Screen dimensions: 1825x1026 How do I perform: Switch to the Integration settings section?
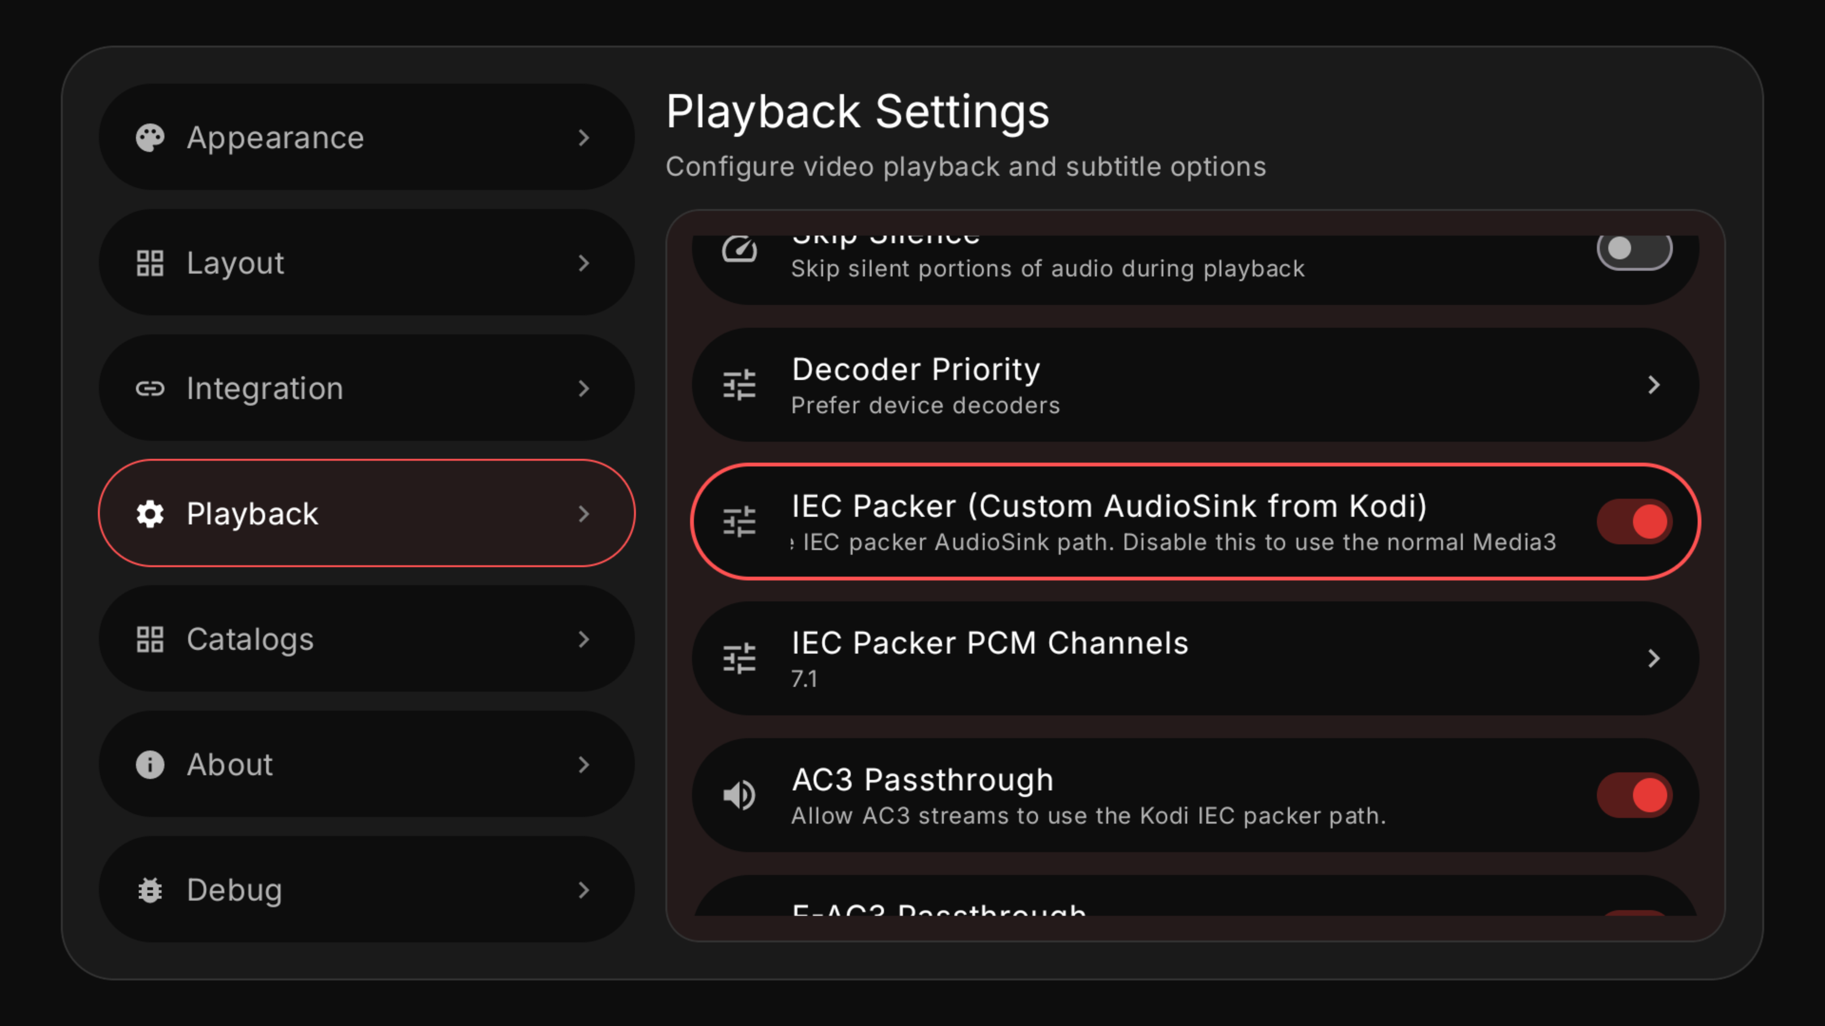tap(366, 388)
